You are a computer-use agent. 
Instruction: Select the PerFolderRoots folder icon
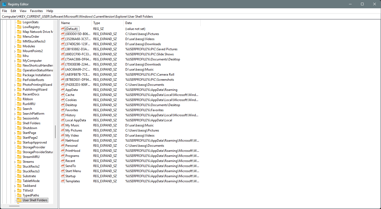coord(19,80)
